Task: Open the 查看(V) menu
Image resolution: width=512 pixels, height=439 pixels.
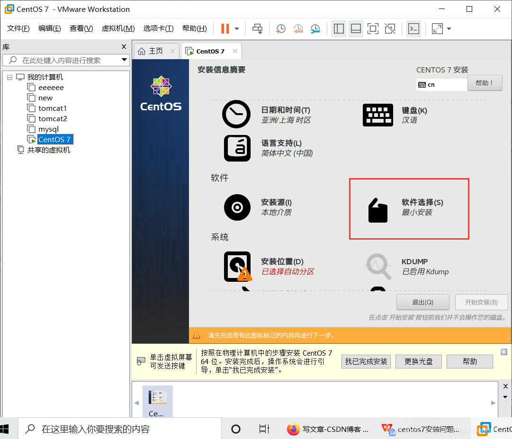Action: [81, 28]
